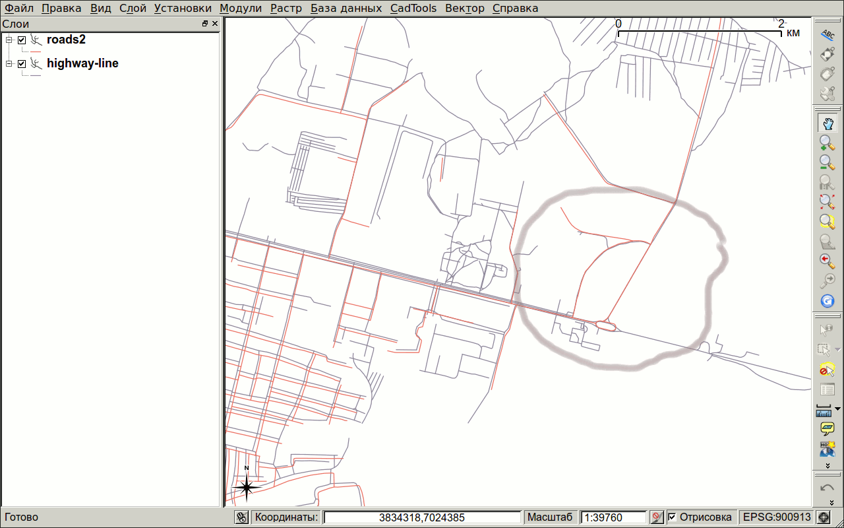844x528 pixels.
Task: Click the Zoom Last arrow icon
Action: (827, 260)
